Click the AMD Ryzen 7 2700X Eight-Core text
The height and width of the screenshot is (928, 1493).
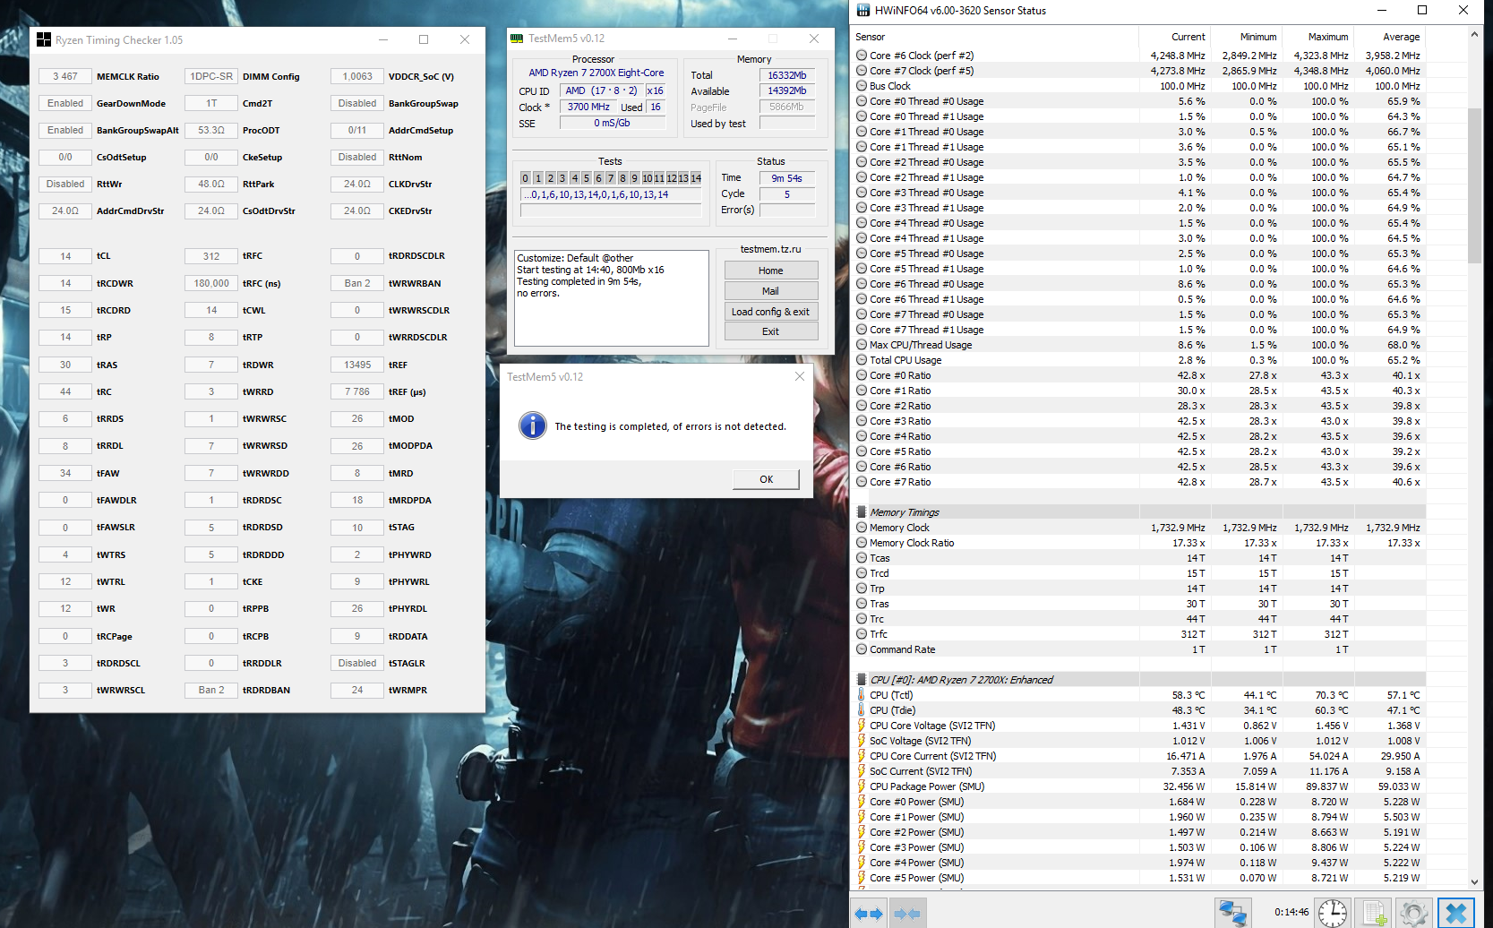coord(596,73)
